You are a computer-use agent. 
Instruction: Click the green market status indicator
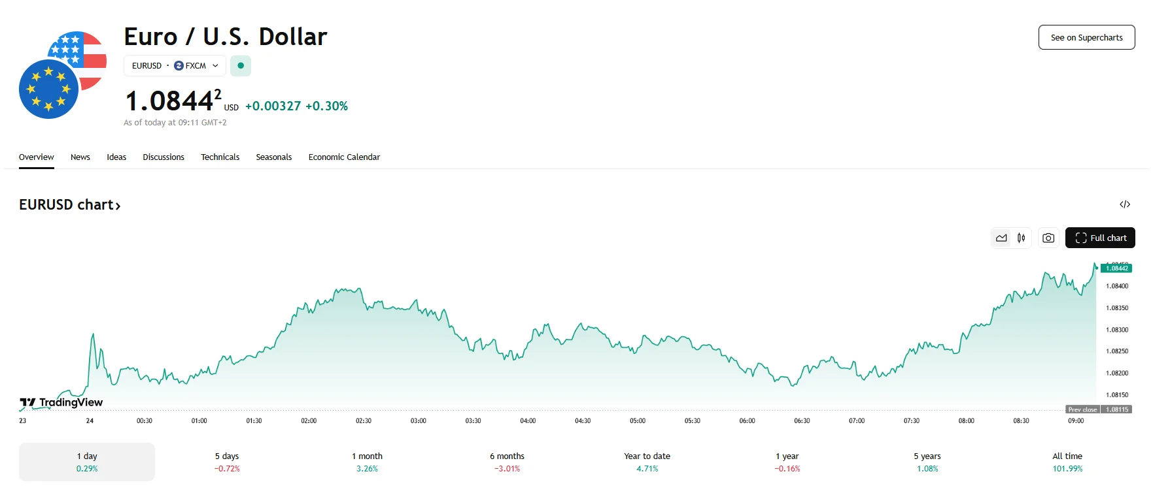pos(241,66)
